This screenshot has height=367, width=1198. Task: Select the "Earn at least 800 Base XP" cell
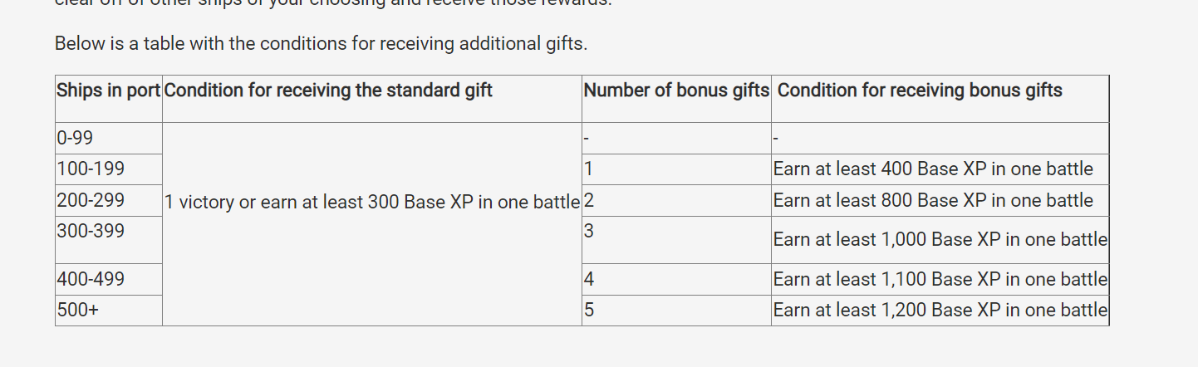pos(933,201)
